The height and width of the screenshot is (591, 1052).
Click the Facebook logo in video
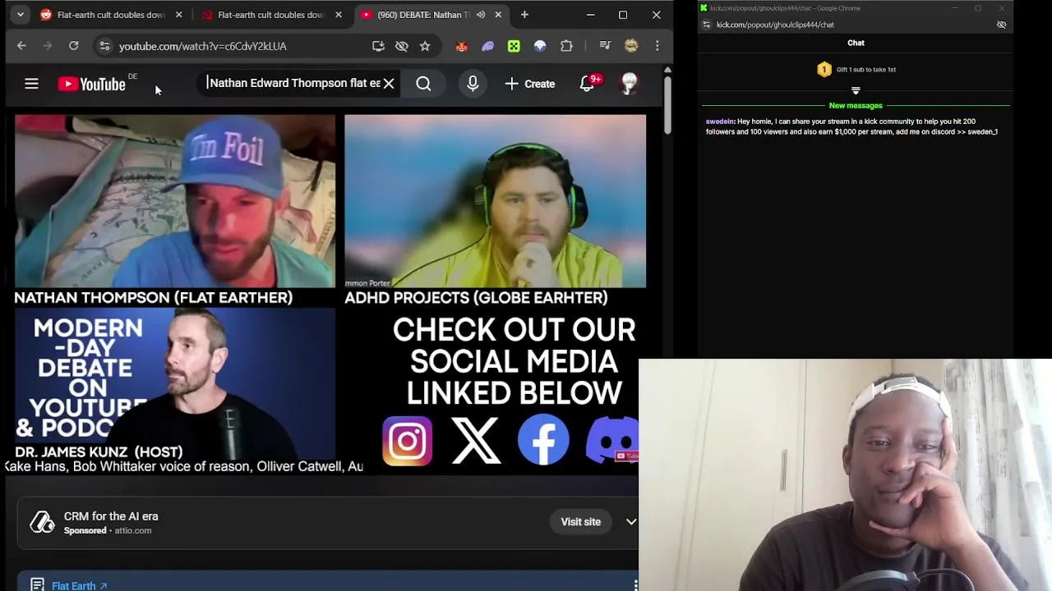point(543,440)
